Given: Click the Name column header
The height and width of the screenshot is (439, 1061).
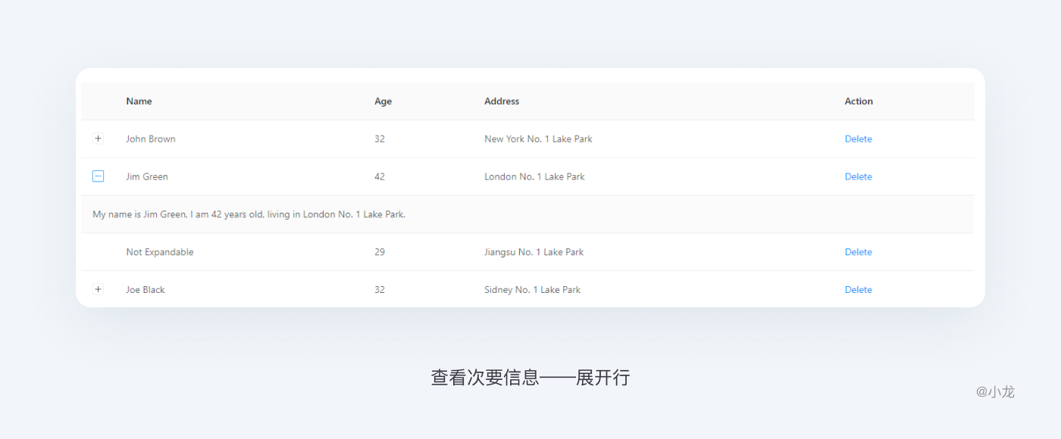Looking at the screenshot, I should coord(139,101).
